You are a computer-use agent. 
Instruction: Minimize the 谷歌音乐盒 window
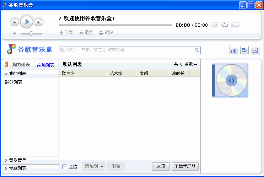coord(243,5)
